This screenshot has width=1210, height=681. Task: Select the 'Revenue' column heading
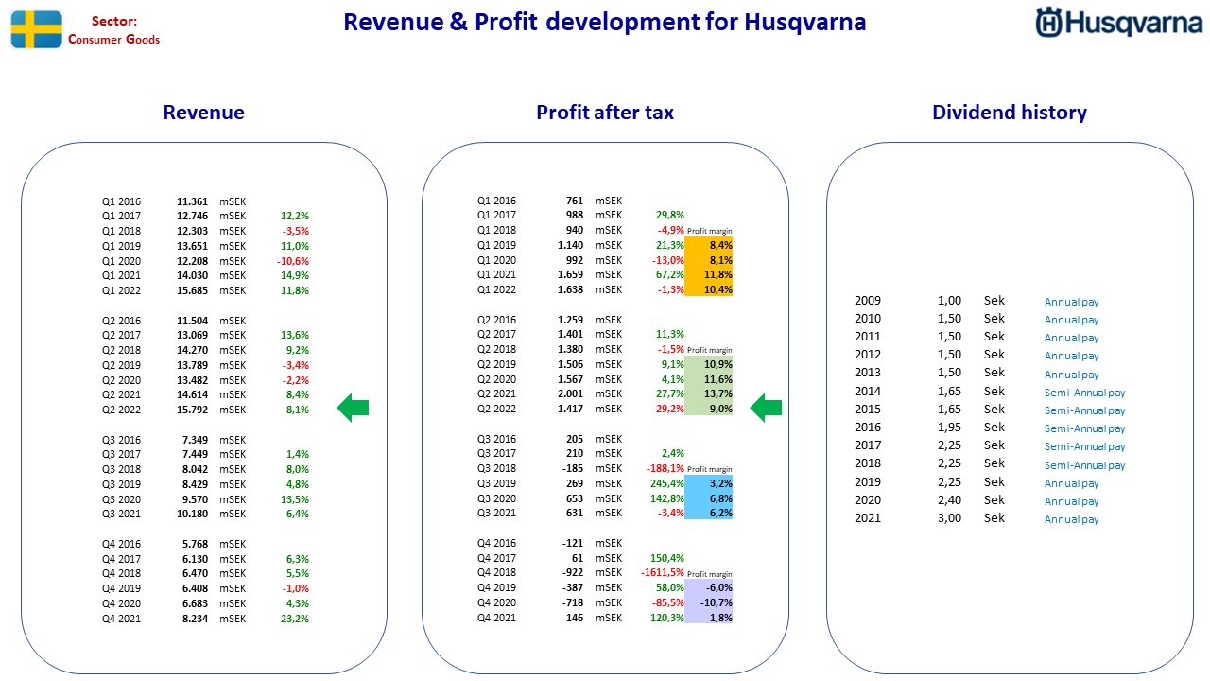click(x=203, y=113)
